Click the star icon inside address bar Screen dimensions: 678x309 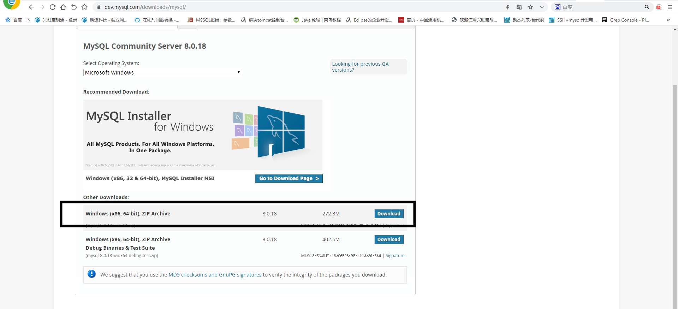coord(530,7)
